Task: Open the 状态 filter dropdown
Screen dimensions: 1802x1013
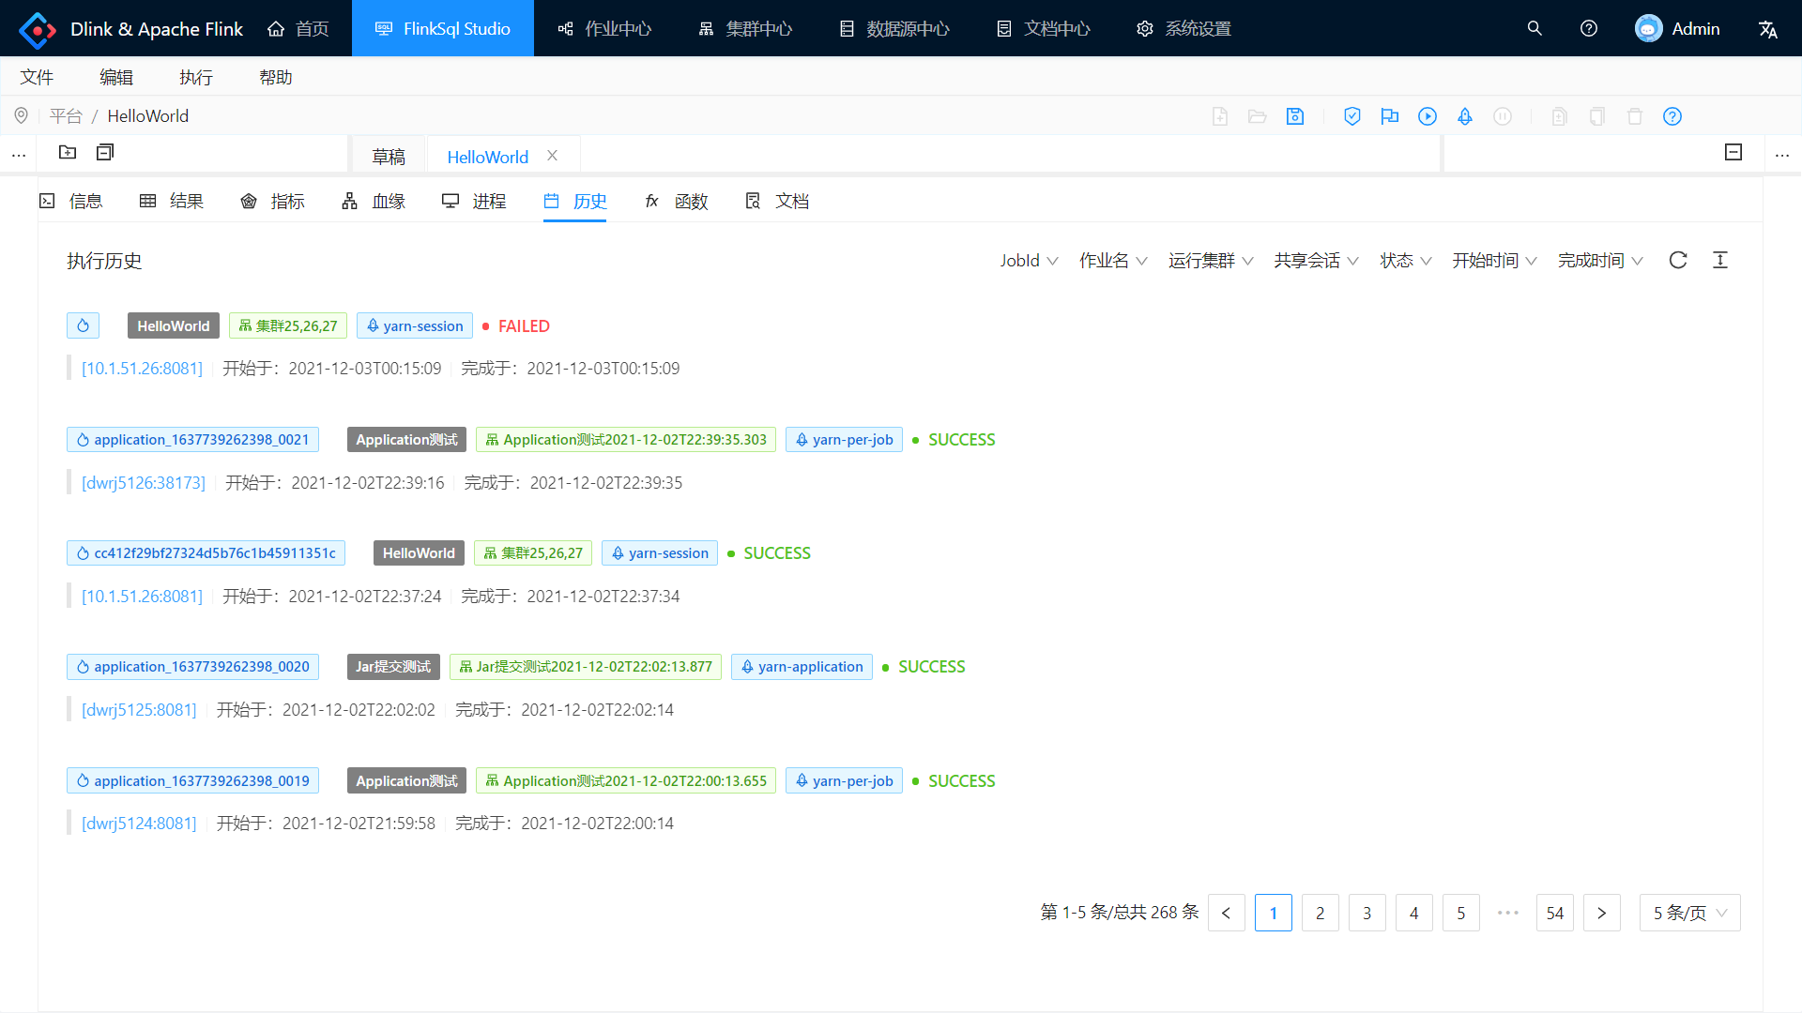Action: [1405, 261]
